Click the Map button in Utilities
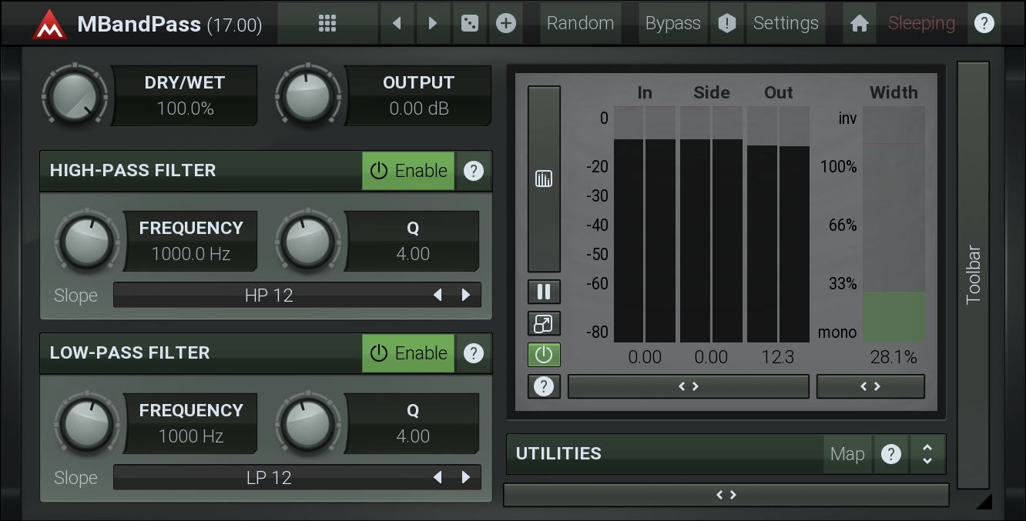The height and width of the screenshot is (521, 1026). [847, 454]
